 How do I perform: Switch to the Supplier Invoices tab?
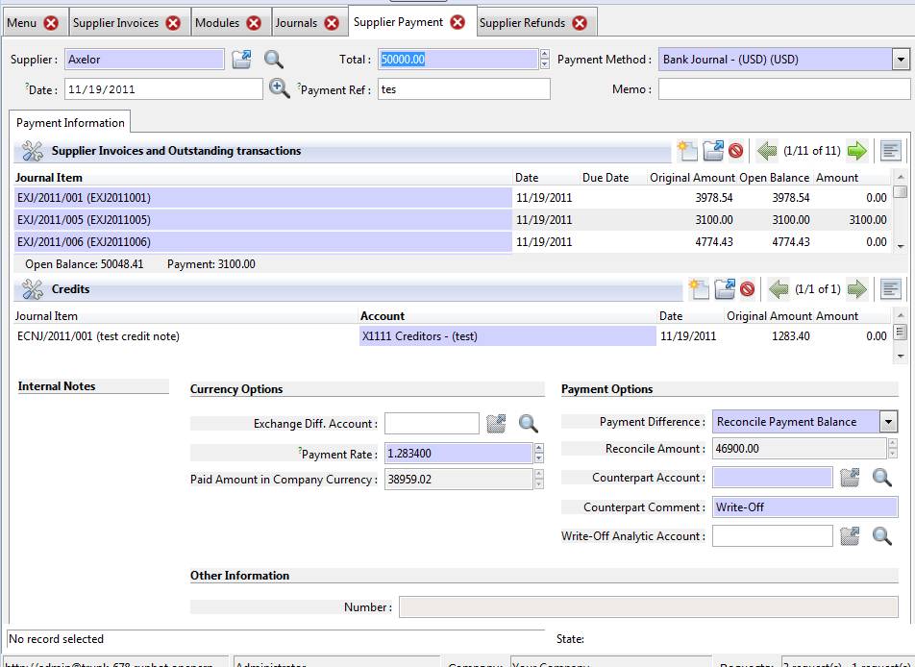(x=116, y=22)
